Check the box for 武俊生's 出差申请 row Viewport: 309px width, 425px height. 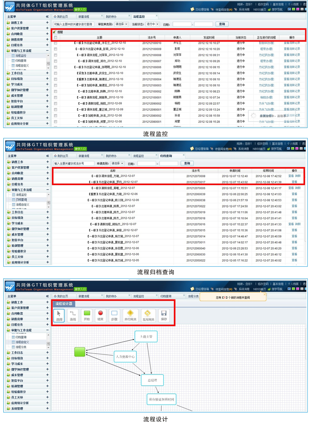point(55,73)
